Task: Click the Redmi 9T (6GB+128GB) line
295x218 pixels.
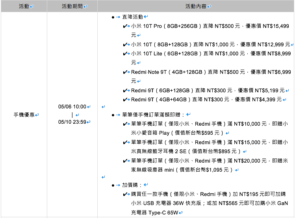Action: pyautogui.click(x=208, y=90)
